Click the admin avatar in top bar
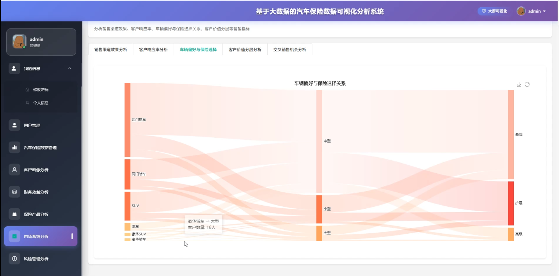The height and width of the screenshot is (276, 559). [521, 11]
